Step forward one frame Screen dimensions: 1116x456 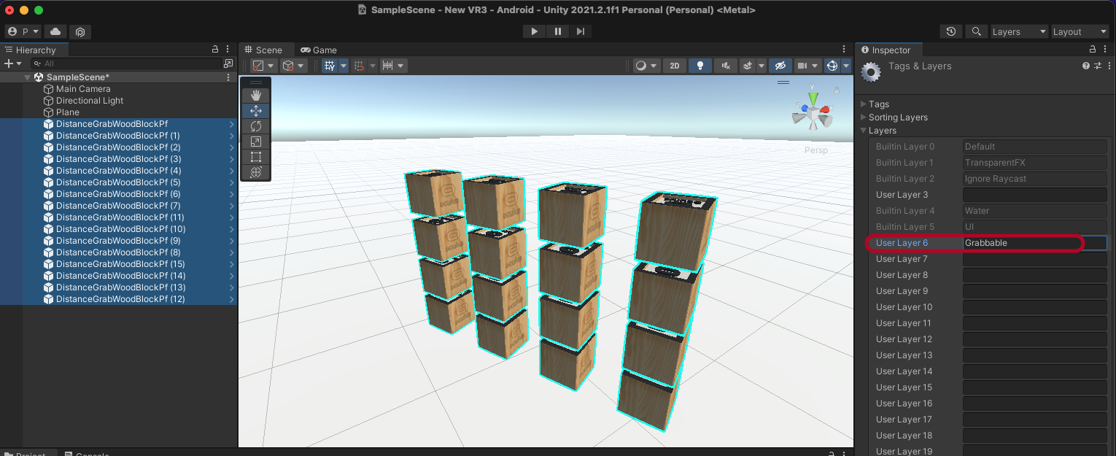581,31
